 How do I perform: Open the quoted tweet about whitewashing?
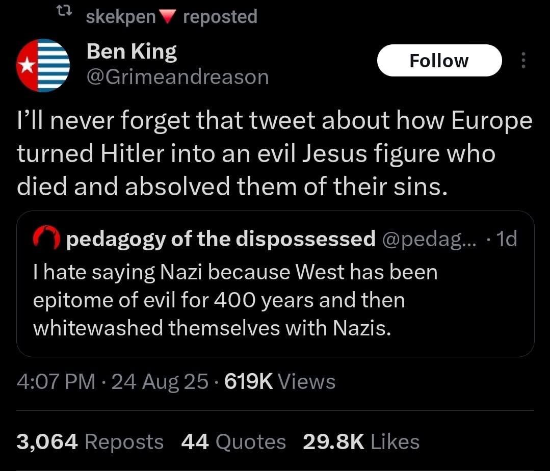tap(234, 300)
